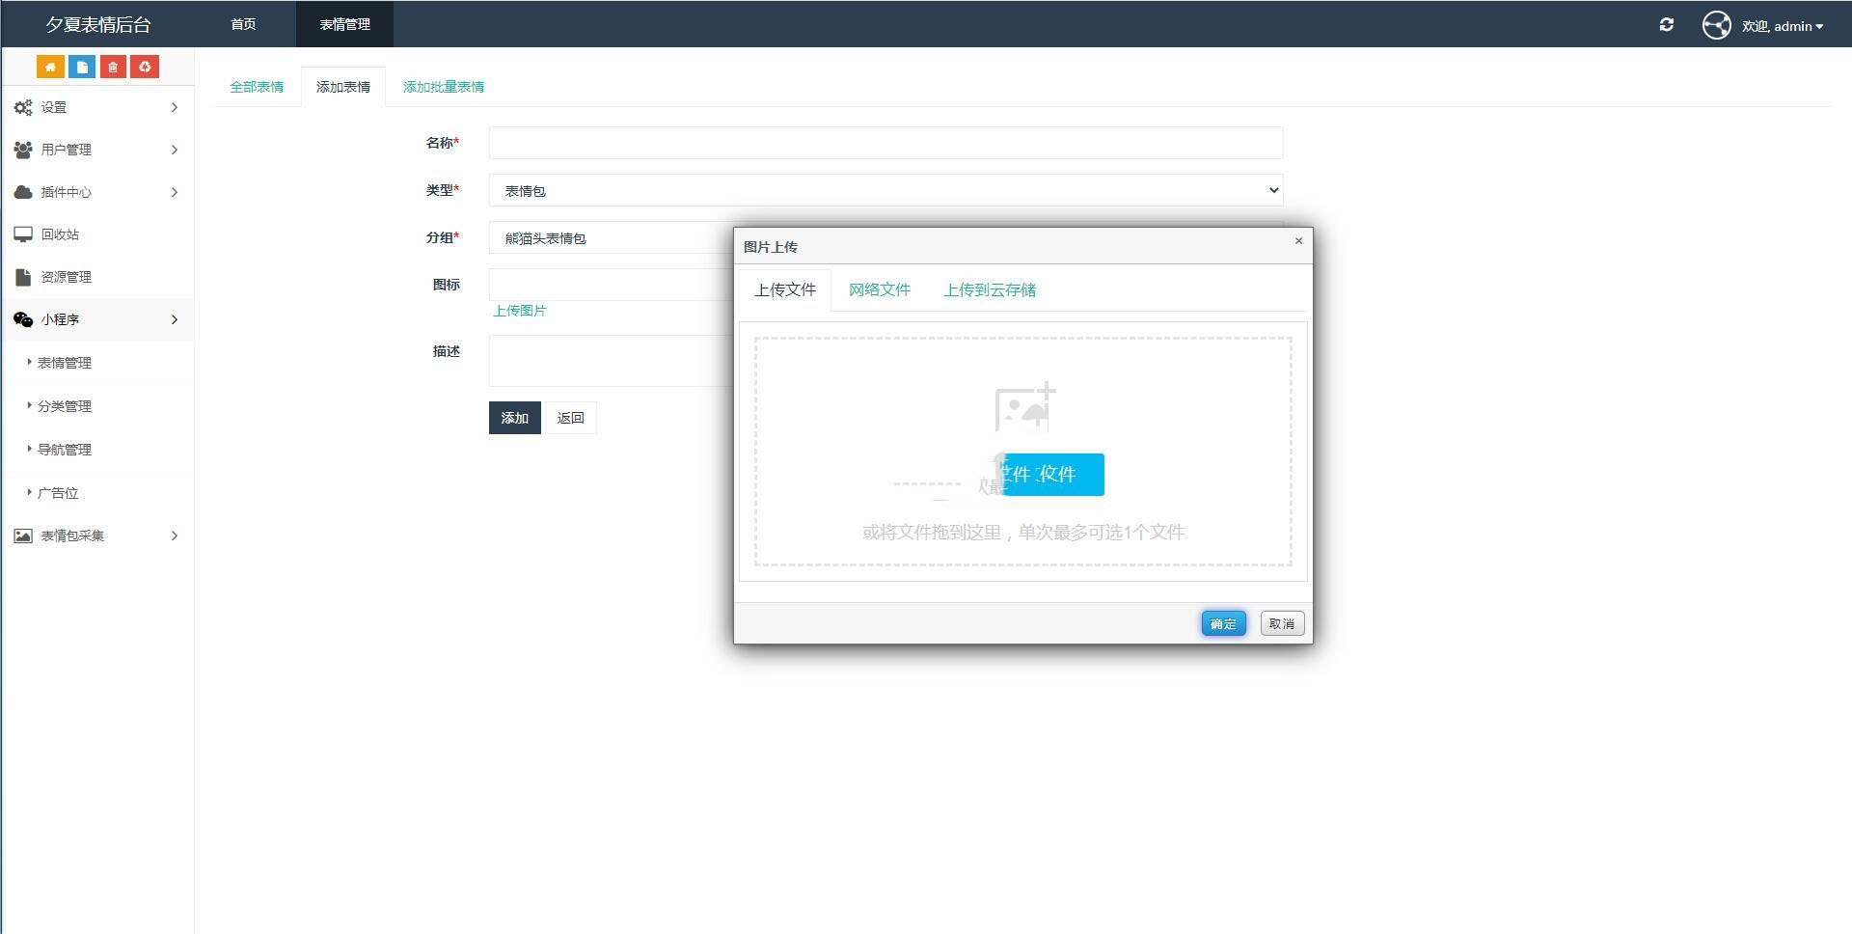Switch to the 添加批量表情 tab
This screenshot has height=934, width=1852.
[x=444, y=87]
